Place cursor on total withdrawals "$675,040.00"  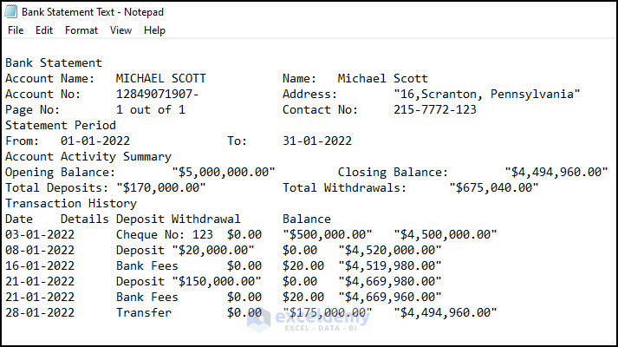pyautogui.click(x=493, y=188)
